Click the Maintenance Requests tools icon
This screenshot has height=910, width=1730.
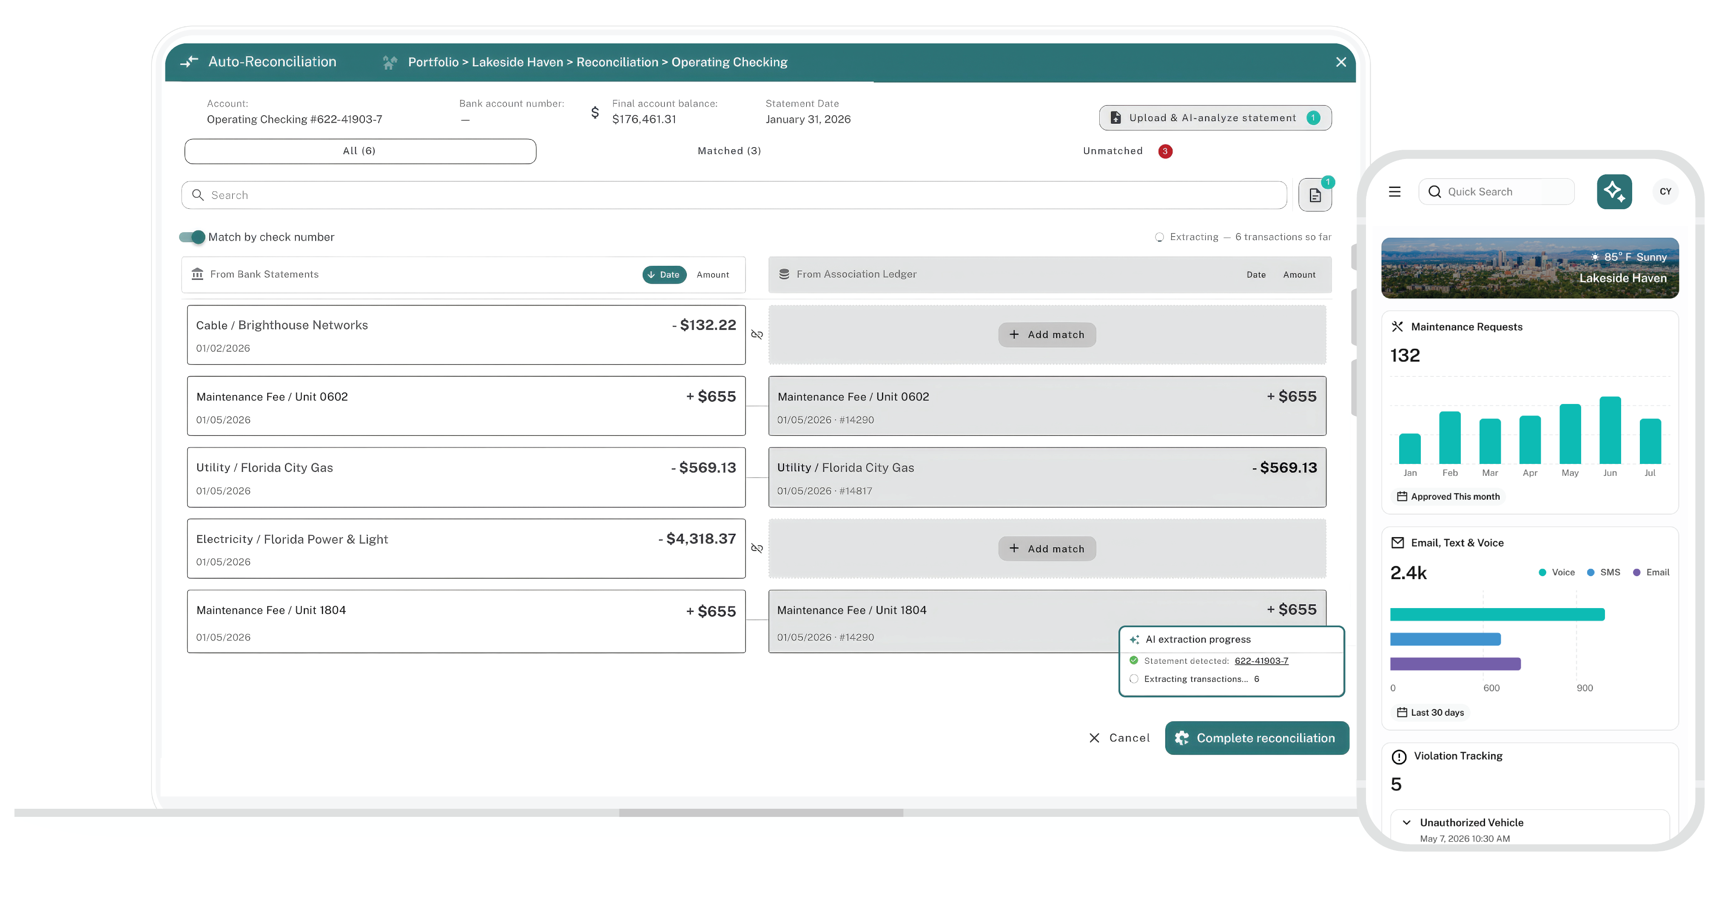click(1397, 327)
